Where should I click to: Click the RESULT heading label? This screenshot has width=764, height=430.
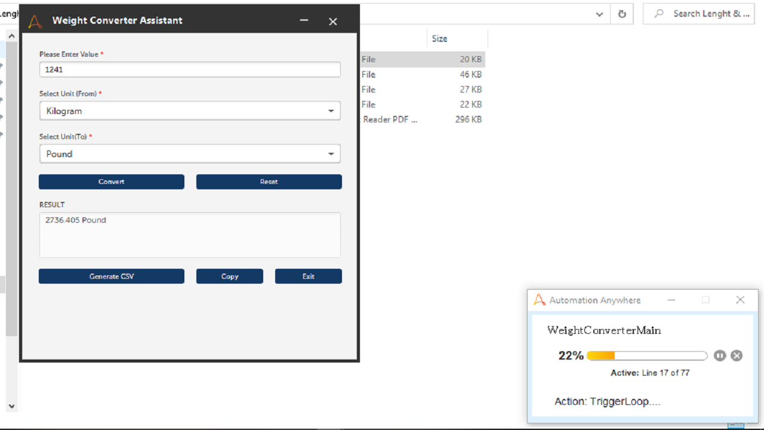tap(52, 205)
